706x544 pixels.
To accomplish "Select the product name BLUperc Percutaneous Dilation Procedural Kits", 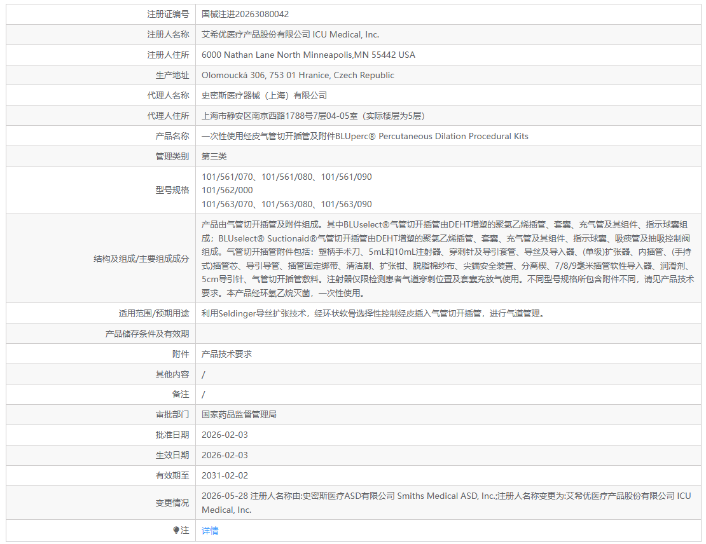I will pos(364,137).
